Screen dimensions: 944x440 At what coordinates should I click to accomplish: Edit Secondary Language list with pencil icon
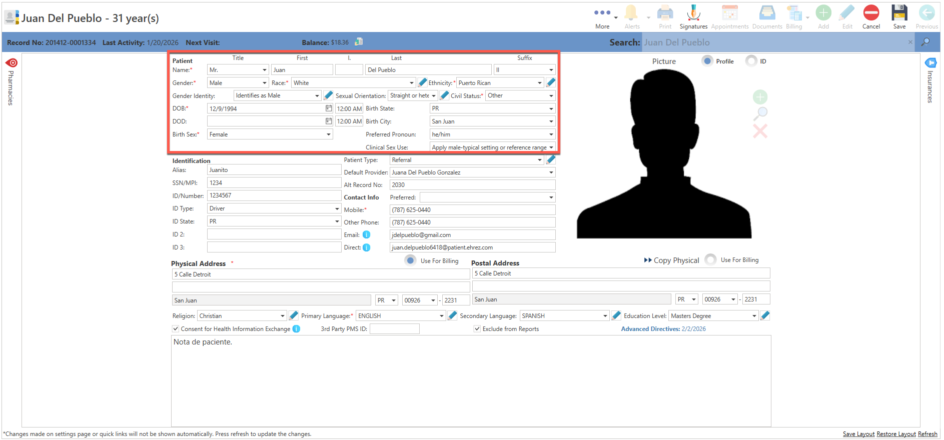(x=616, y=315)
